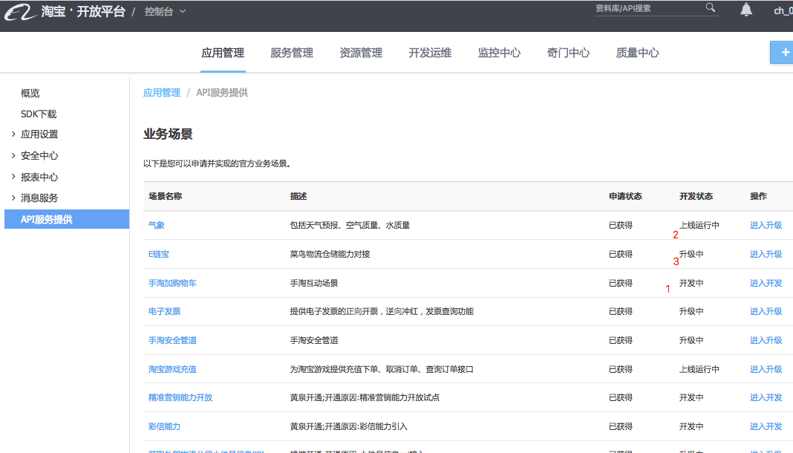This screenshot has height=453, width=793.
Task: Open the 电子发票 scenario link
Action: [x=164, y=311]
